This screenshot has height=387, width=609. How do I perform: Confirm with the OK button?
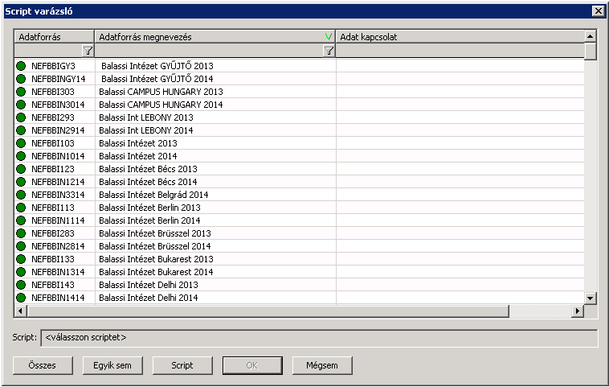pyautogui.click(x=252, y=365)
